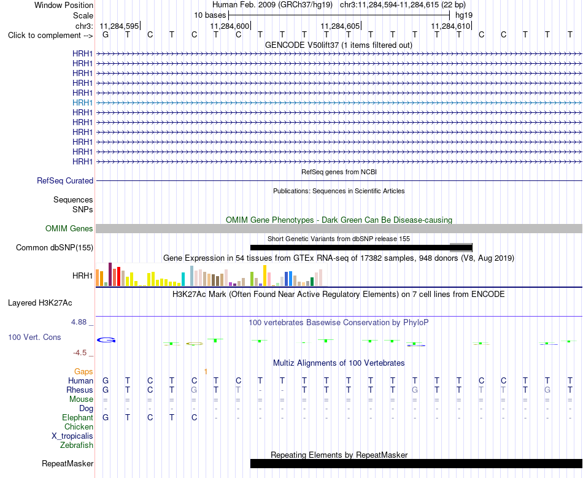Click the SNPs label of Publications track

pyautogui.click(x=83, y=210)
